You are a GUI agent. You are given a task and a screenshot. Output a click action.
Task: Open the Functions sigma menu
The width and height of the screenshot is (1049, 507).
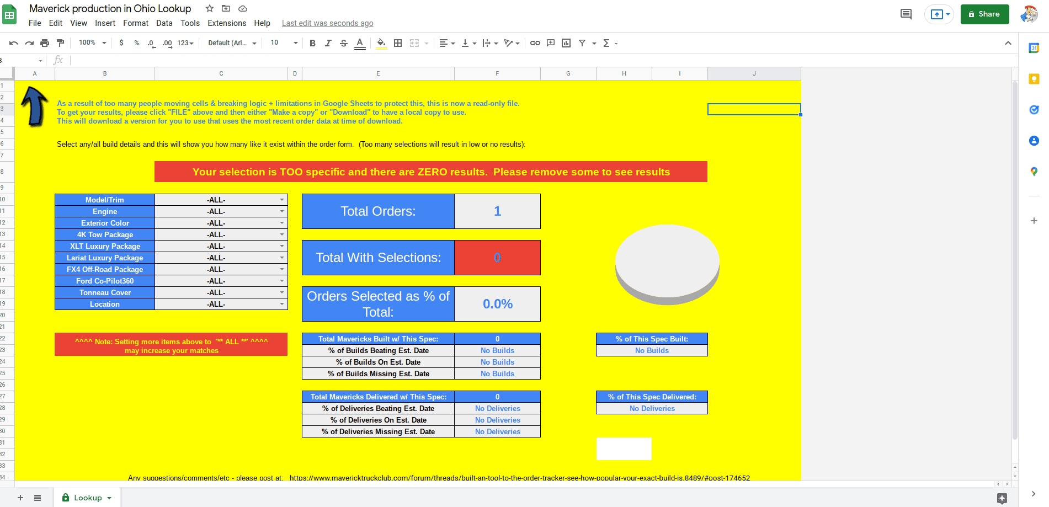click(610, 43)
